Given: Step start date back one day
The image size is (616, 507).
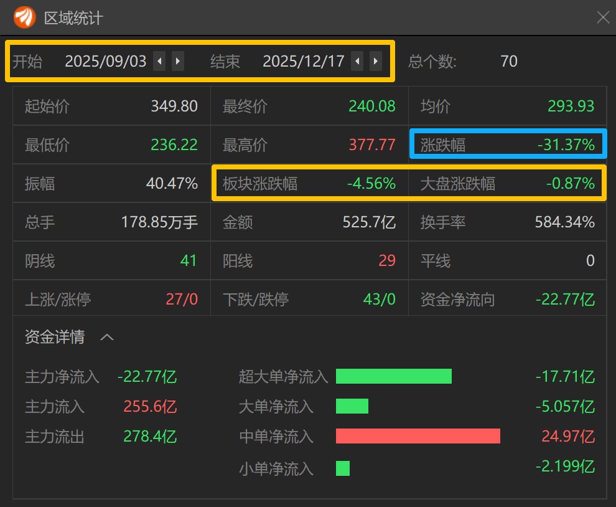Looking at the screenshot, I should tap(159, 61).
